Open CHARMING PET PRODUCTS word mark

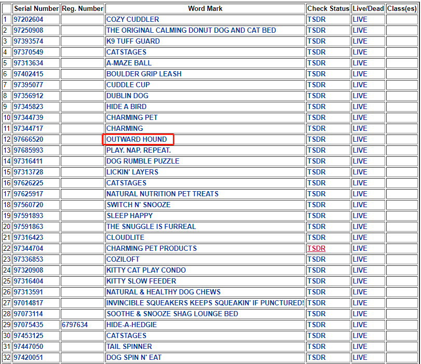[x=152, y=249]
